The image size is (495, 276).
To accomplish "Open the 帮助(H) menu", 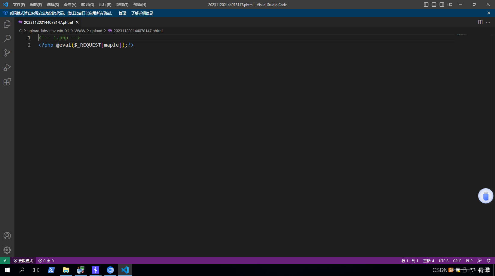I will click(140, 5).
